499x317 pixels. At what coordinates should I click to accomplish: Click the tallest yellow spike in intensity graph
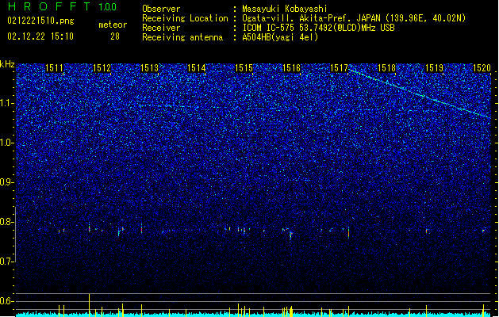pos(89,304)
